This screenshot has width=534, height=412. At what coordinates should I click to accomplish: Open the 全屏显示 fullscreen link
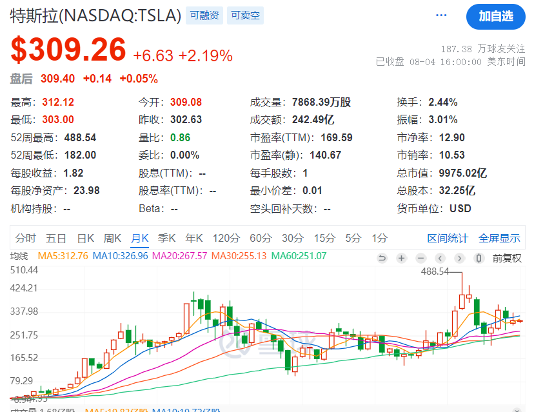click(499, 238)
